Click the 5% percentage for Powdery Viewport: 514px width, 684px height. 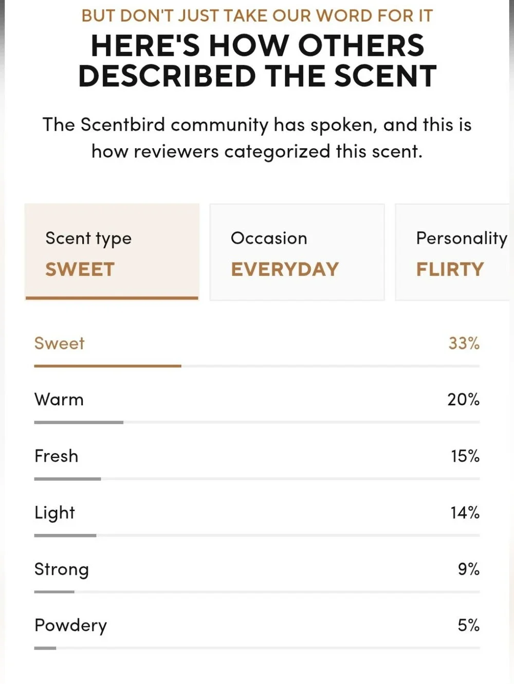click(469, 625)
